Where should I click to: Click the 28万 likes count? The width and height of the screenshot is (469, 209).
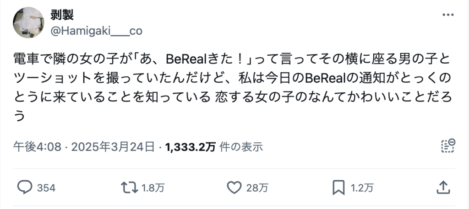pyautogui.click(x=257, y=188)
